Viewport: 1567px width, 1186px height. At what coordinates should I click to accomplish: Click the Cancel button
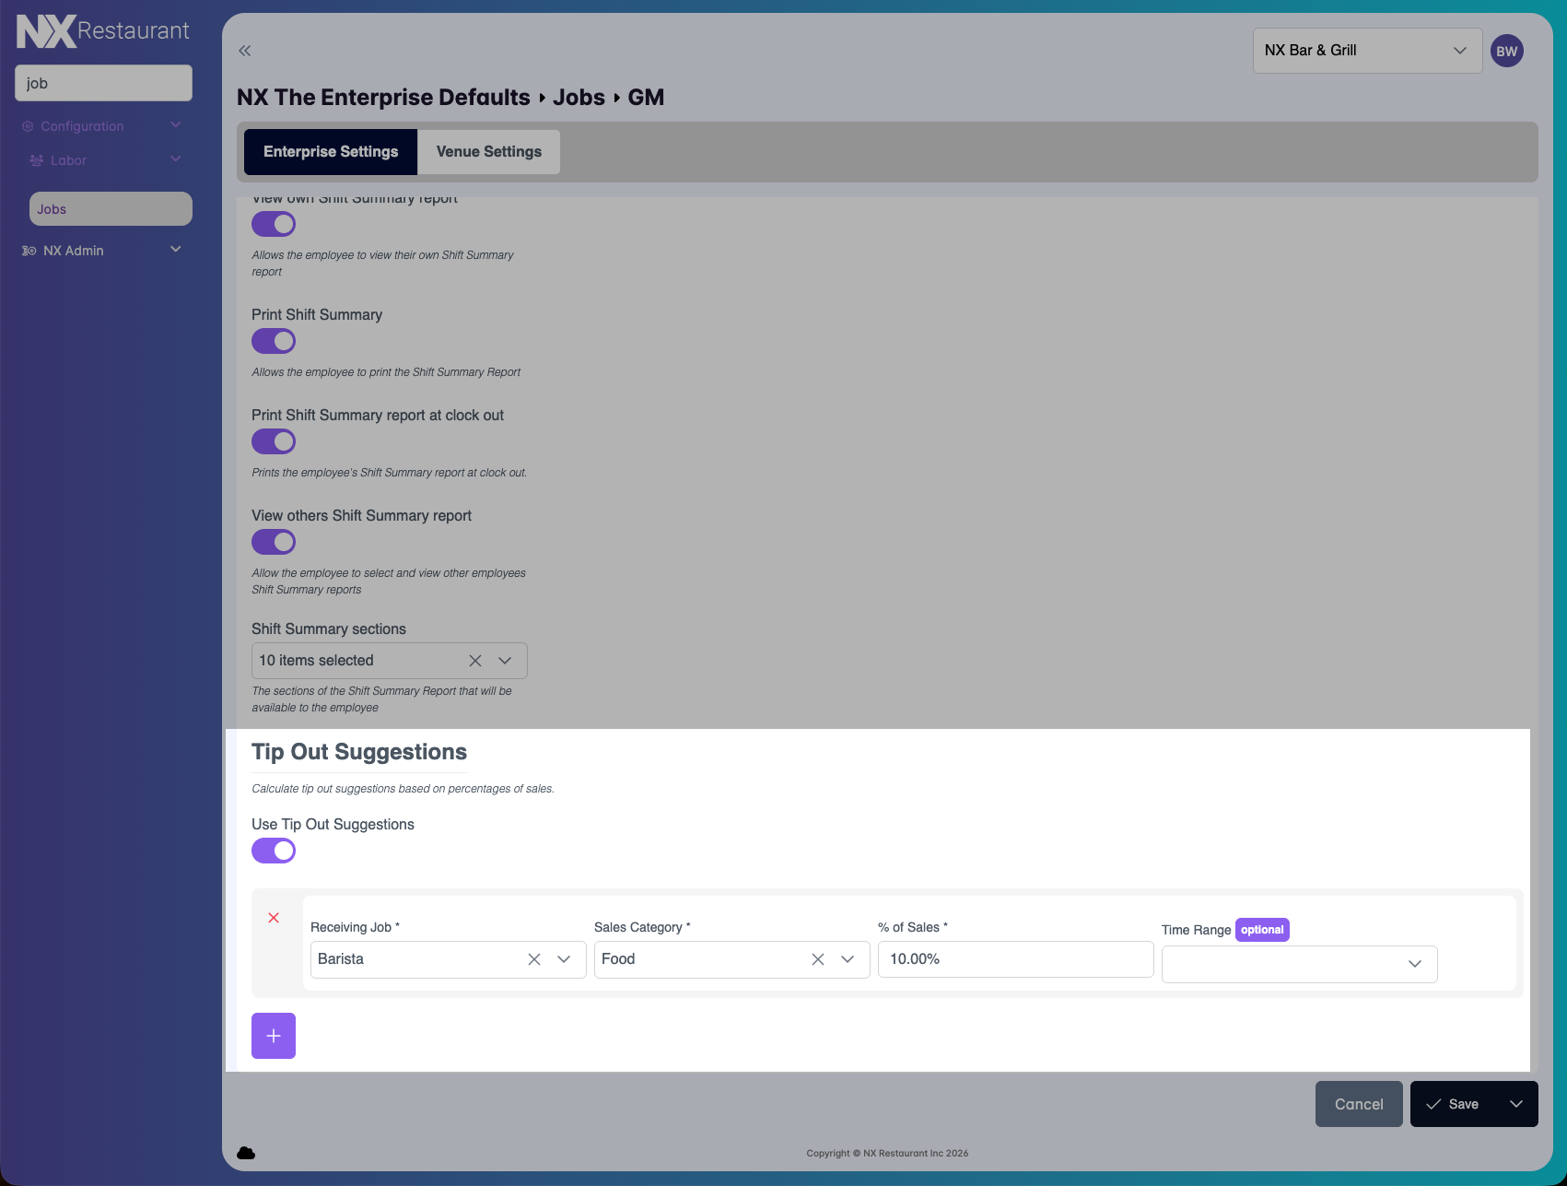pos(1359,1104)
